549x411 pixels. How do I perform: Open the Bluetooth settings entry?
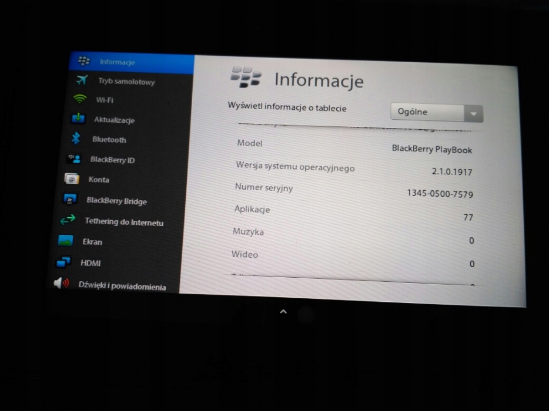coord(109,140)
